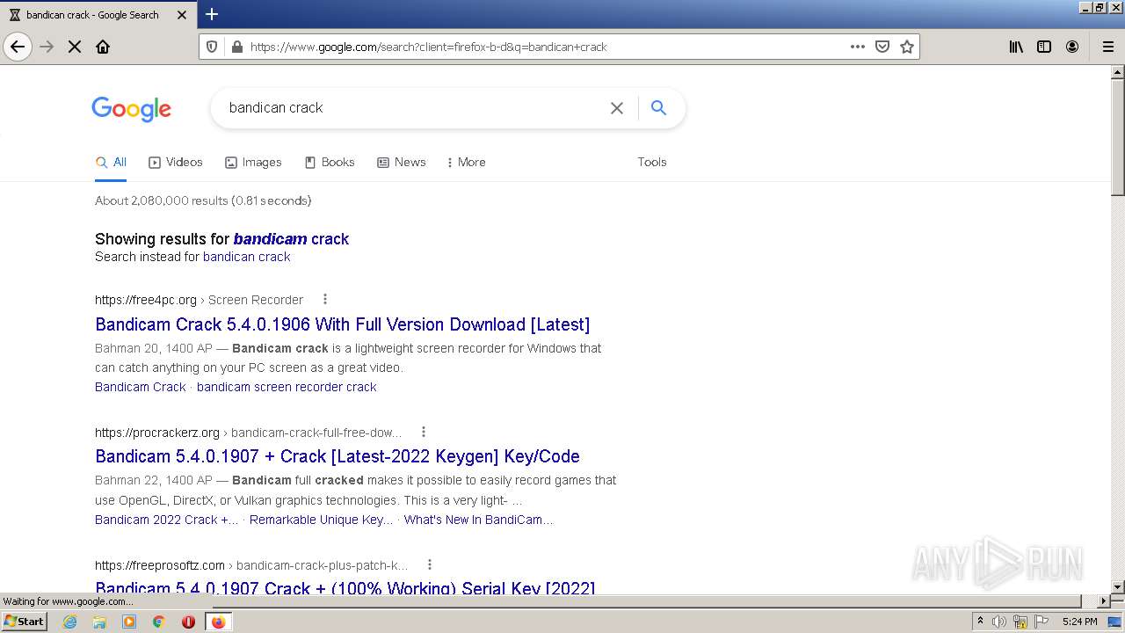
Task: Show hidden system tray icons
Action: [x=980, y=622]
